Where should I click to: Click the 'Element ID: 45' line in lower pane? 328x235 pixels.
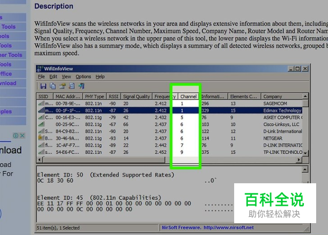pos(99,197)
